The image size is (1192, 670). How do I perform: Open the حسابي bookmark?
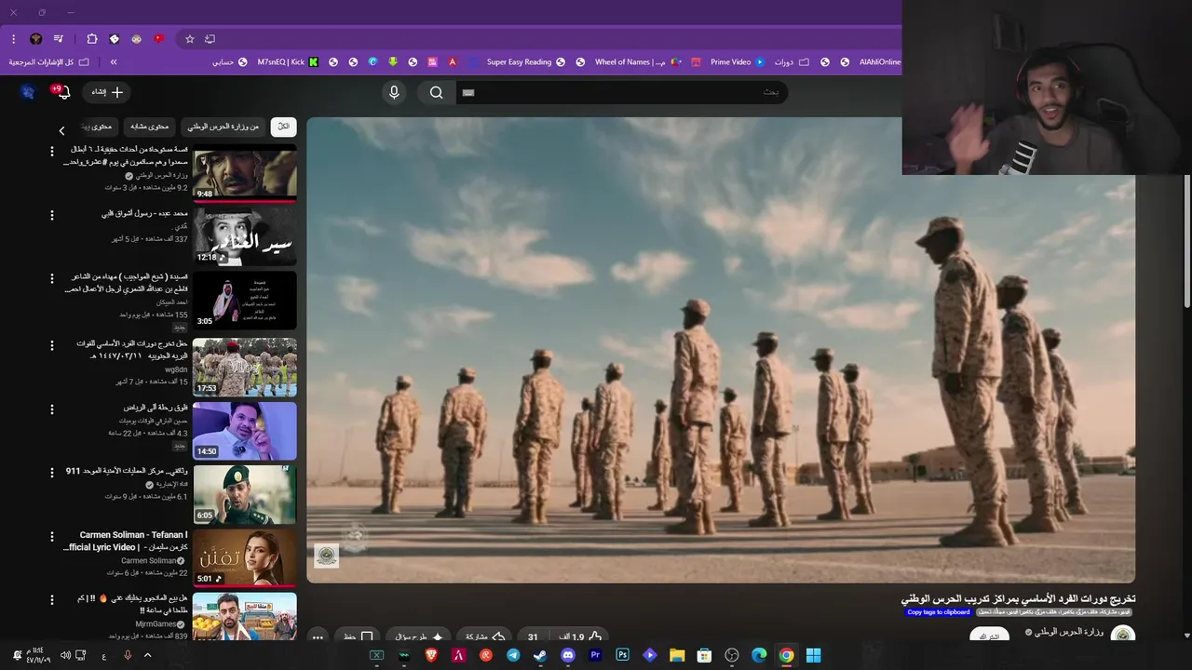coord(228,62)
